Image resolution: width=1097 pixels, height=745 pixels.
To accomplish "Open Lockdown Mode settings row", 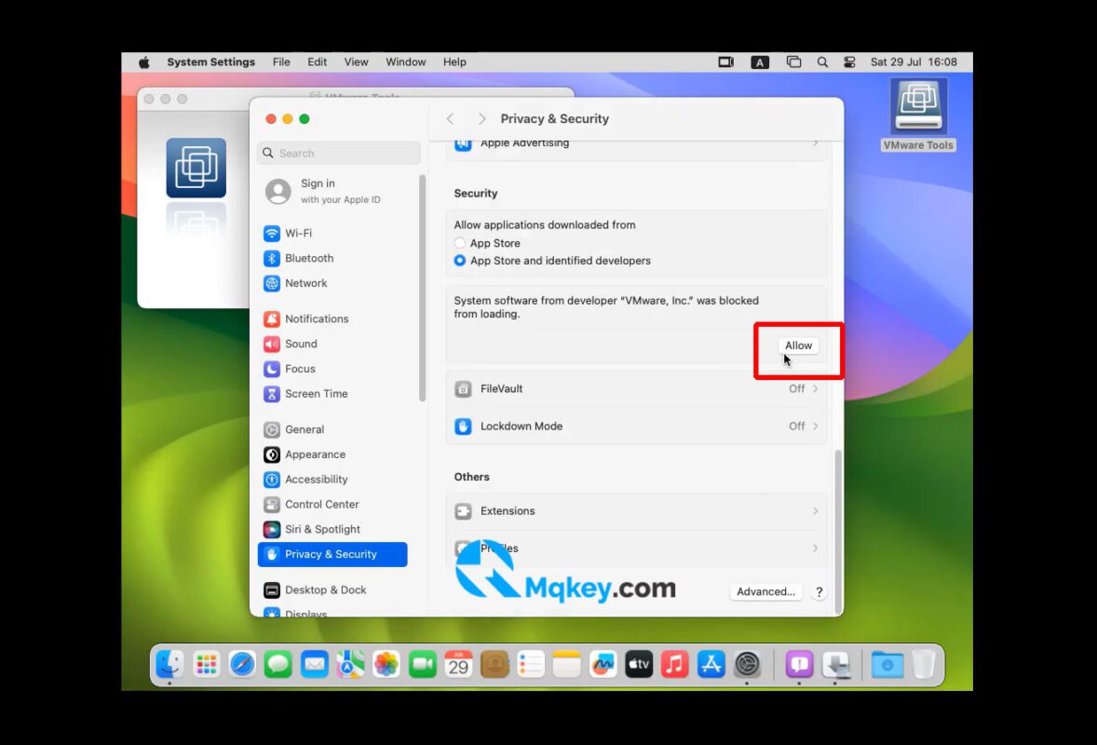I will click(636, 426).
